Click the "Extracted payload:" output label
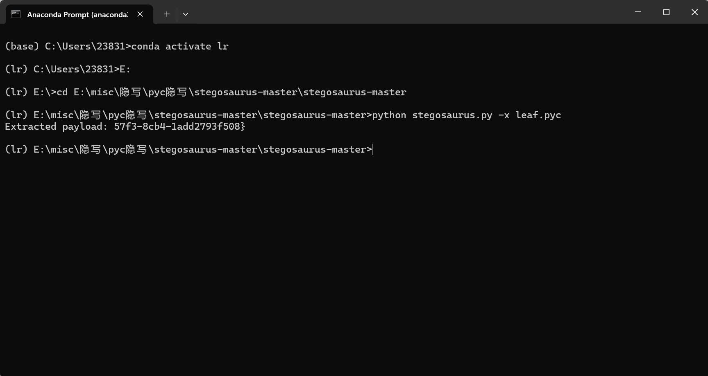 tap(57, 126)
